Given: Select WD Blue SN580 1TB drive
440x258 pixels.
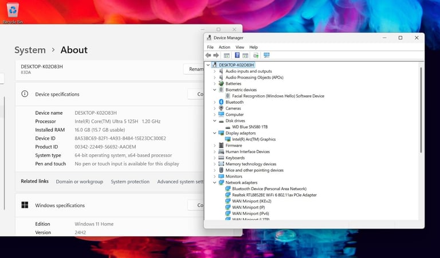Looking at the screenshot, I should click(250, 127).
